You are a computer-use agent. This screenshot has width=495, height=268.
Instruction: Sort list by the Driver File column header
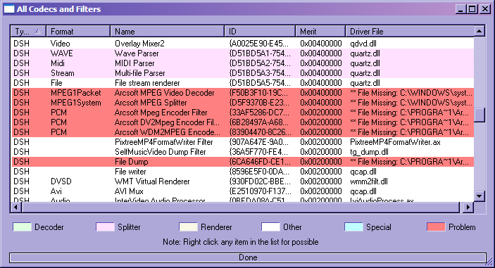point(410,31)
